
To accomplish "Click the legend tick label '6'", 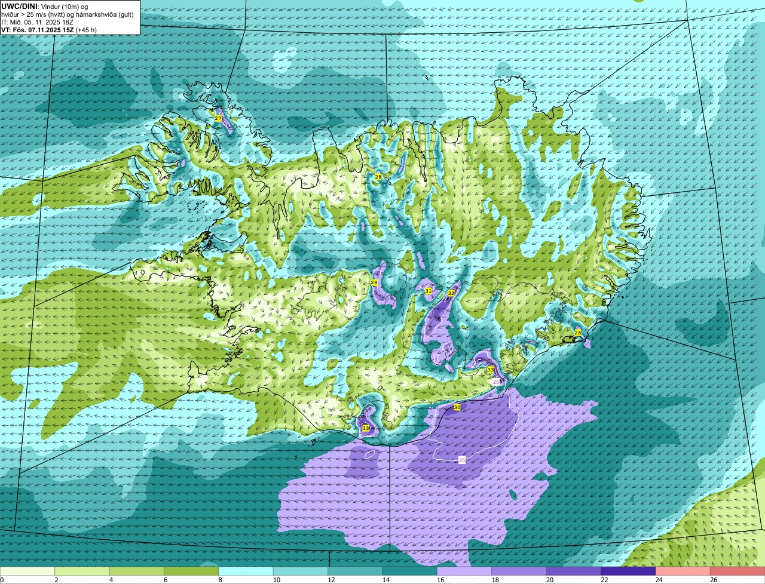I will click(x=165, y=580).
